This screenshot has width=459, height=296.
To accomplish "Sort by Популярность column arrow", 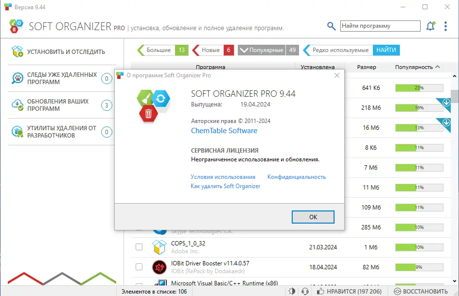I will (438, 67).
